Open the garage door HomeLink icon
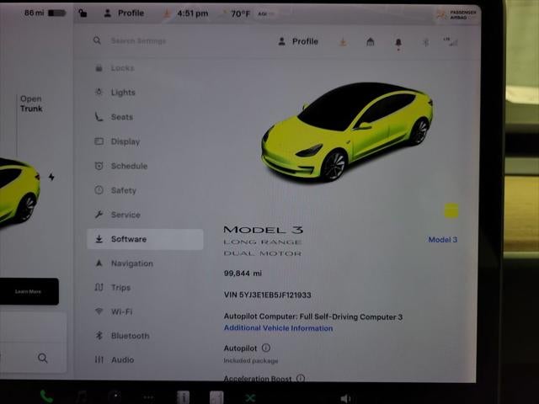 point(370,42)
